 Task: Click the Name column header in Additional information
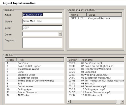tap(78, 15)
